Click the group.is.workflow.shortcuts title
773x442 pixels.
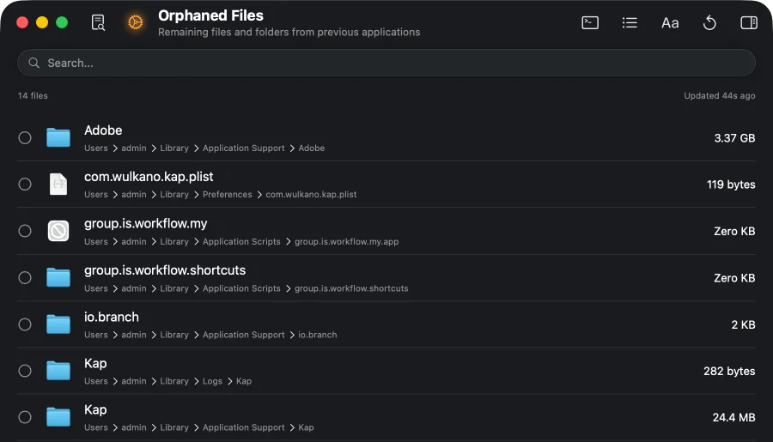click(x=165, y=270)
